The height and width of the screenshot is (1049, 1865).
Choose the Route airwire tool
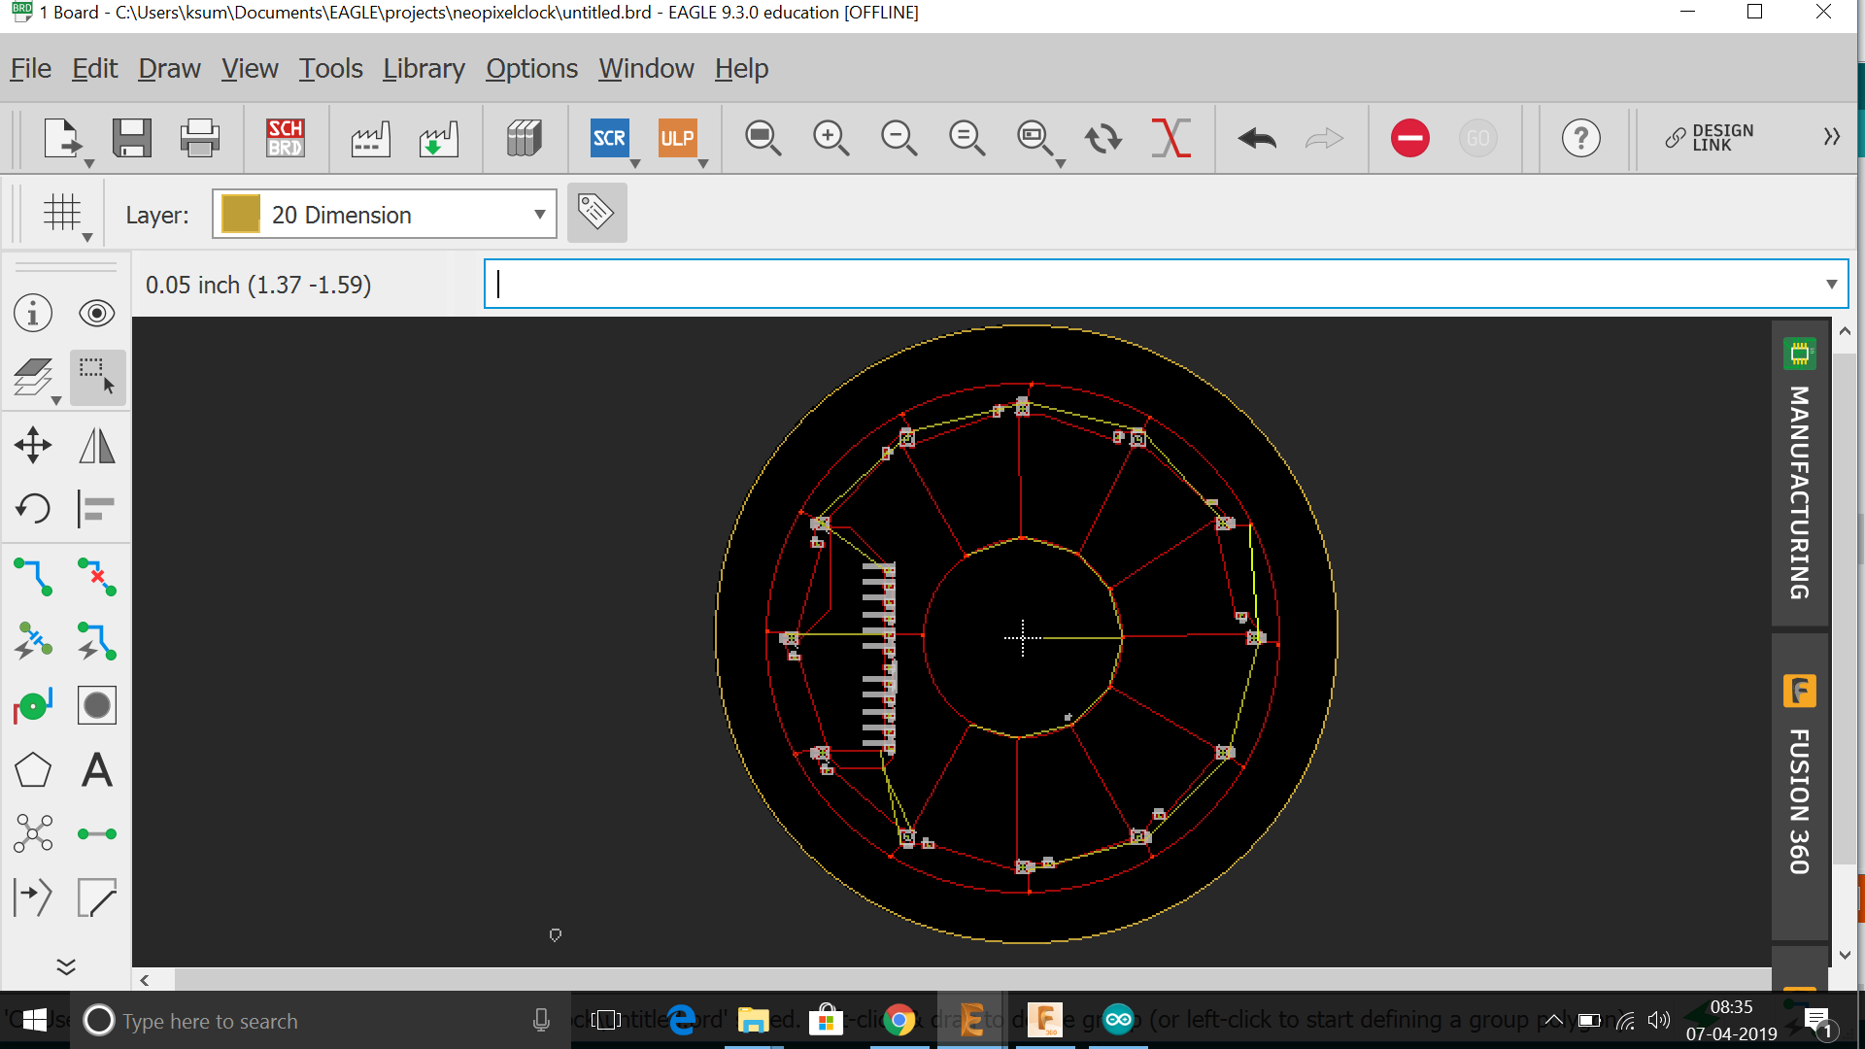(x=33, y=576)
